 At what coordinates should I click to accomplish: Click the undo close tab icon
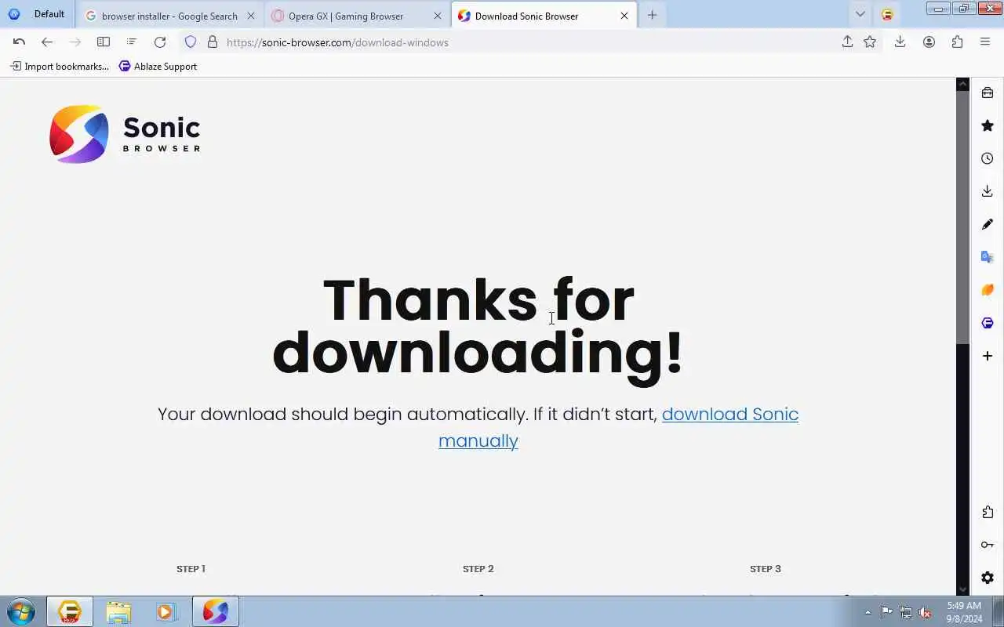pyautogui.click(x=19, y=42)
